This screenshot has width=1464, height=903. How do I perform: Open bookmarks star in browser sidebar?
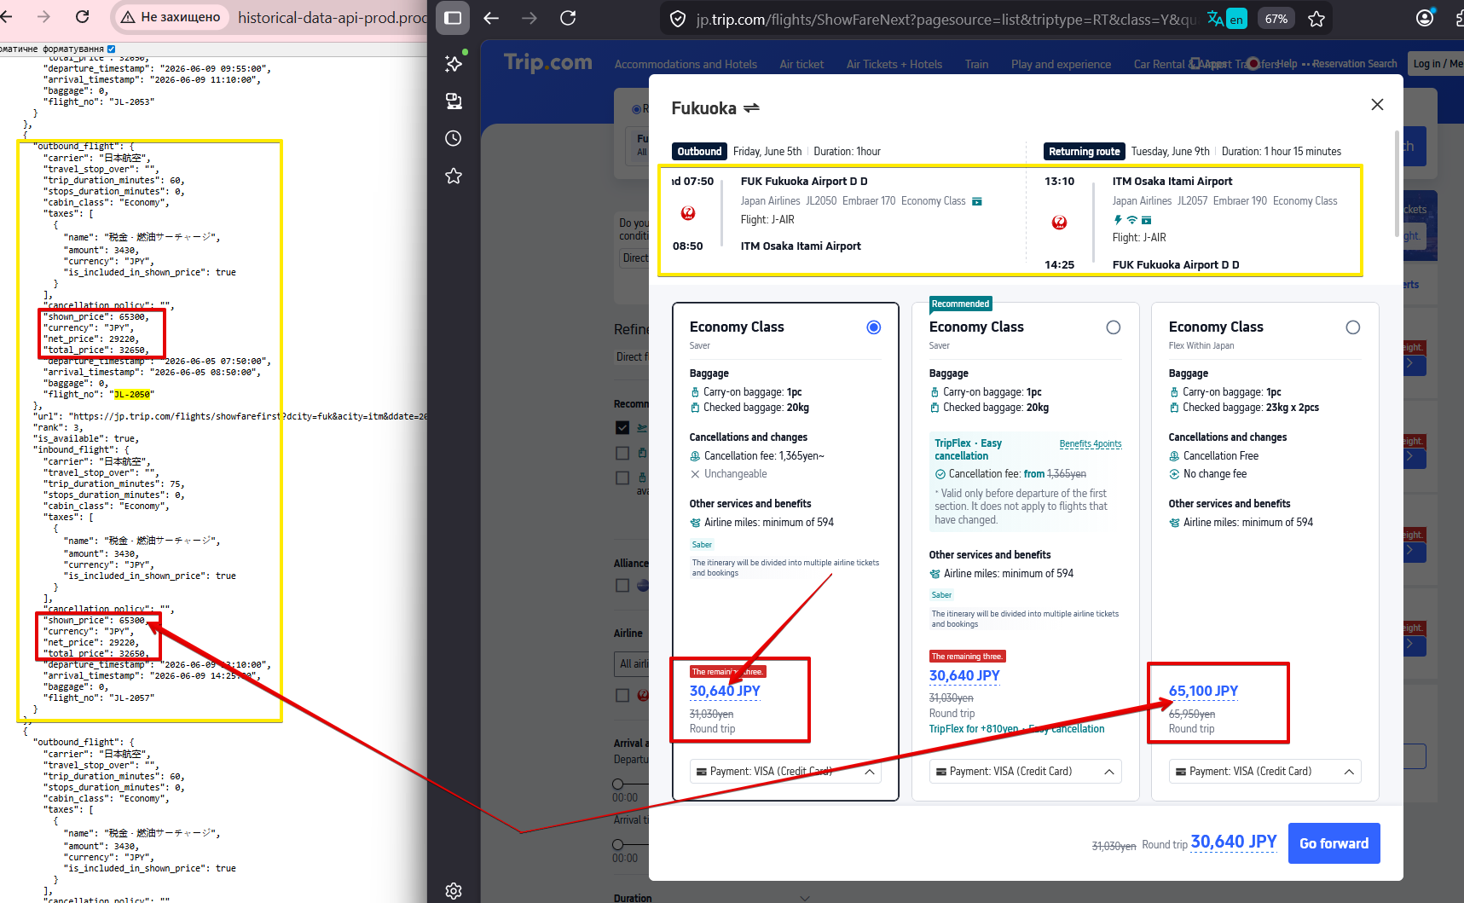tap(454, 176)
